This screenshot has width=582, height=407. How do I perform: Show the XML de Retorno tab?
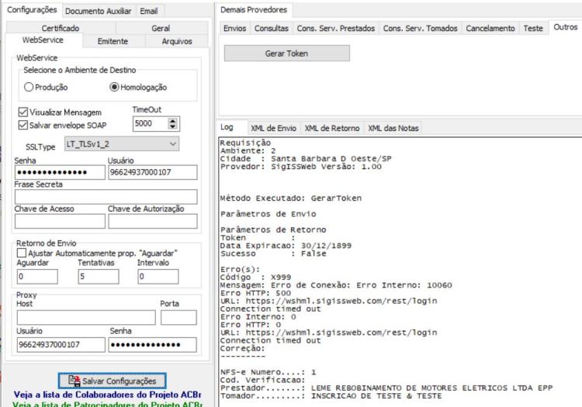pyautogui.click(x=332, y=128)
